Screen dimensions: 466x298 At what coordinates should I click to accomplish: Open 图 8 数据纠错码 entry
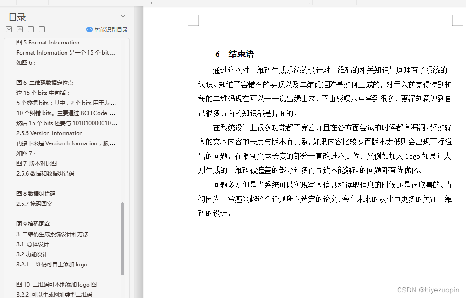(36, 193)
